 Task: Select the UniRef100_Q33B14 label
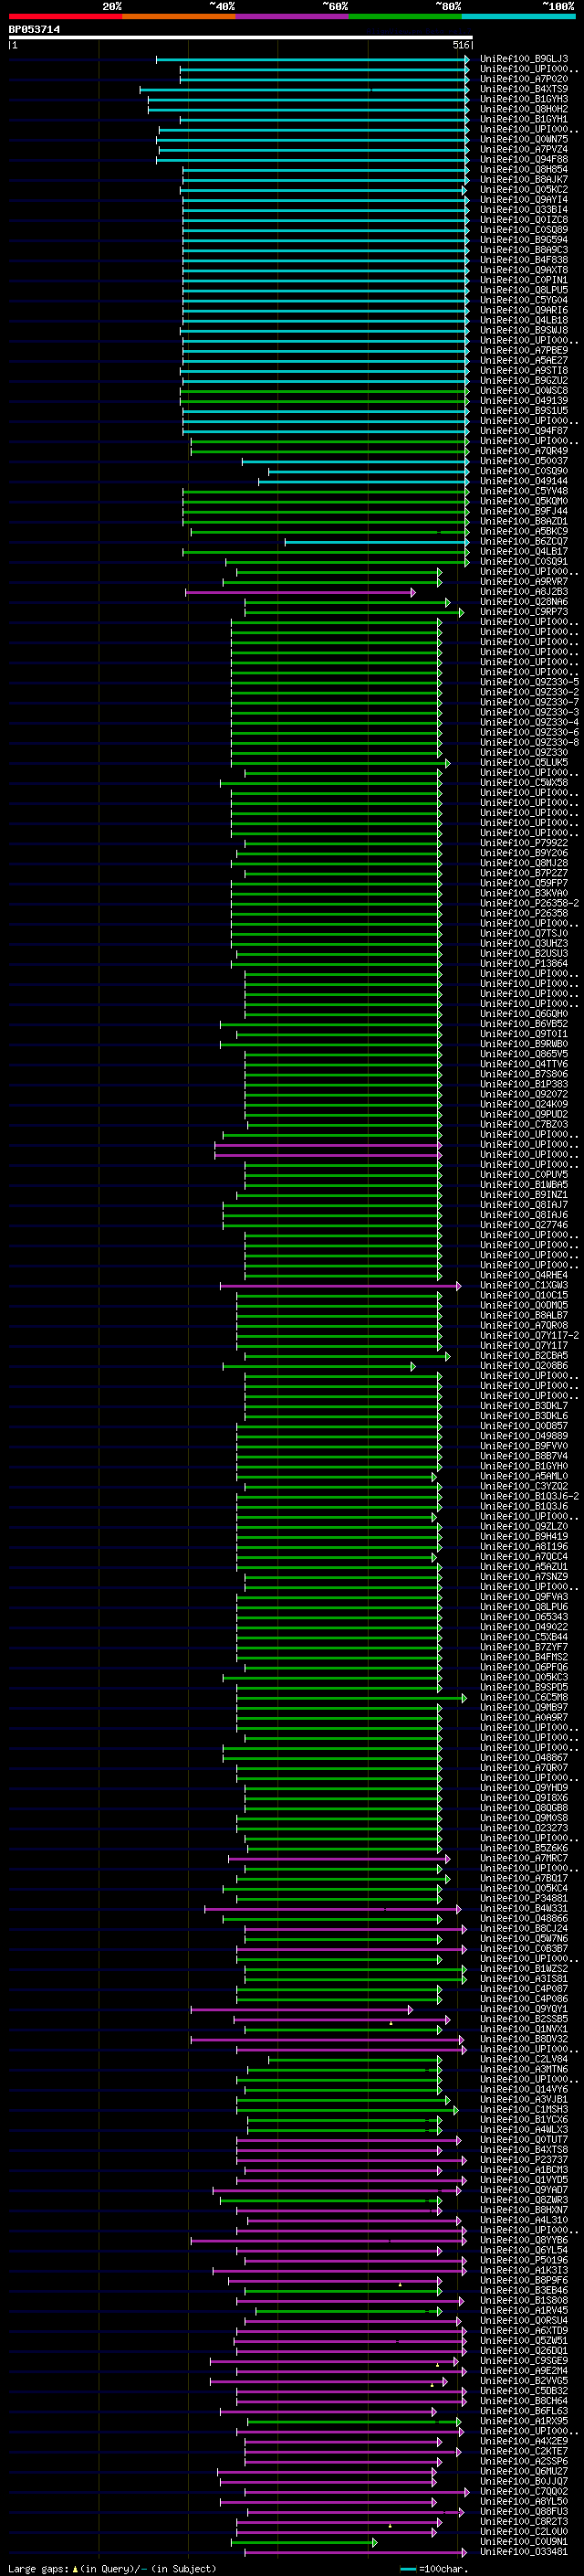523,210
